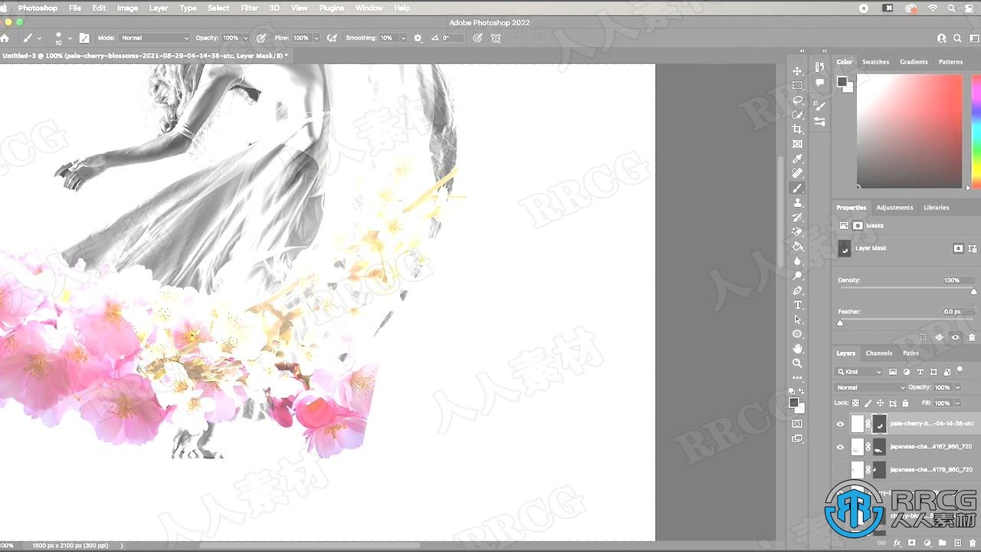The height and width of the screenshot is (552, 981).
Task: Open the History panel icon
Action: (x=820, y=67)
